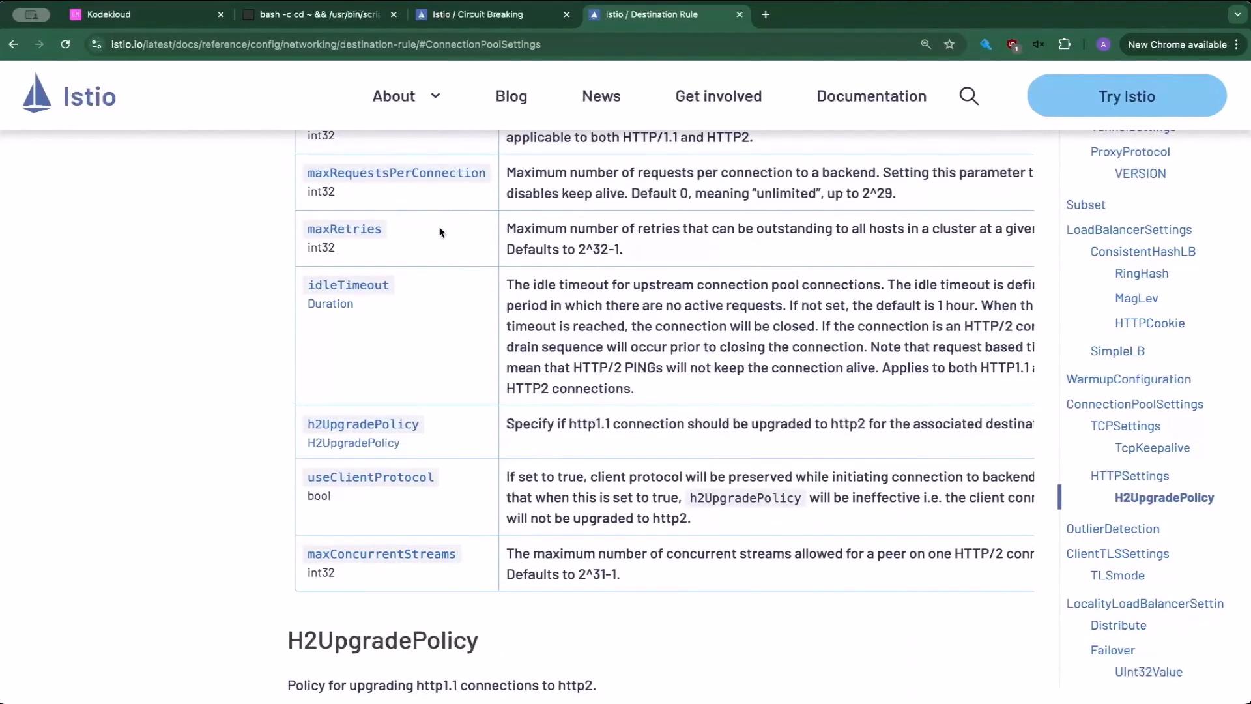Click the useClientProtocol field name

[x=370, y=477]
